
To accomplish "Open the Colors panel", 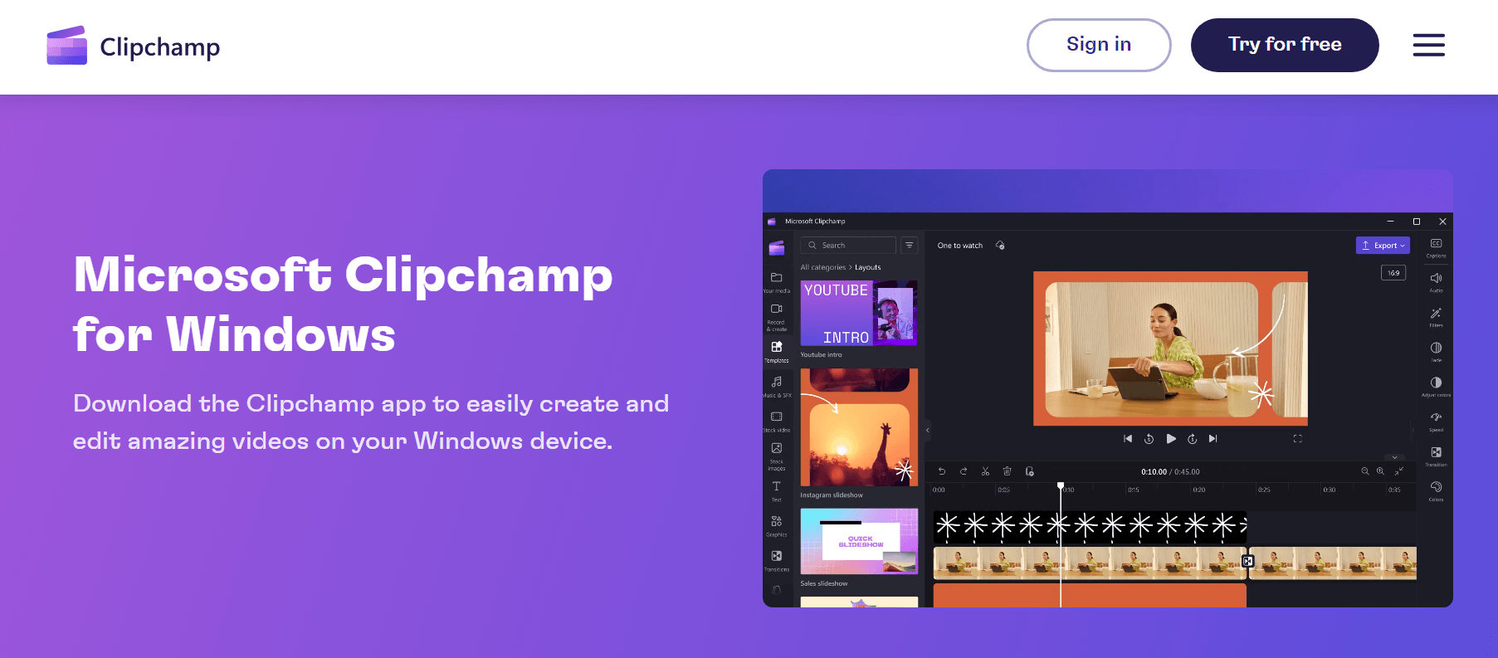I will [1436, 491].
